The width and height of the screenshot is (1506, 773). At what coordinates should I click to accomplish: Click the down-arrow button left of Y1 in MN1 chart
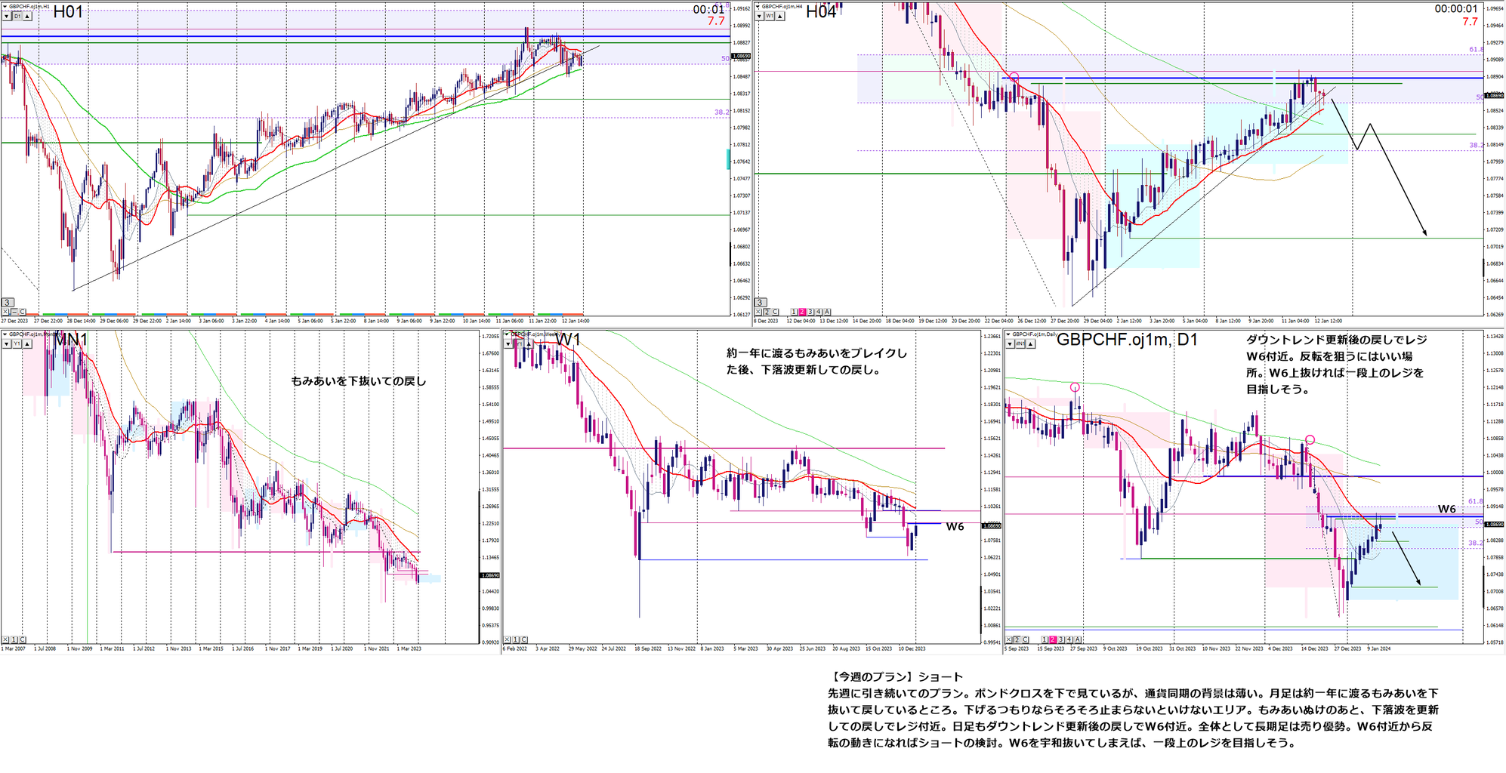coord(6,343)
